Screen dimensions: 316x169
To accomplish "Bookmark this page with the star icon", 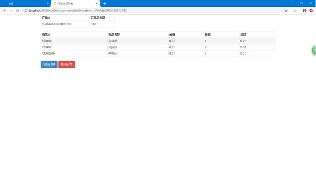I will [286, 10].
